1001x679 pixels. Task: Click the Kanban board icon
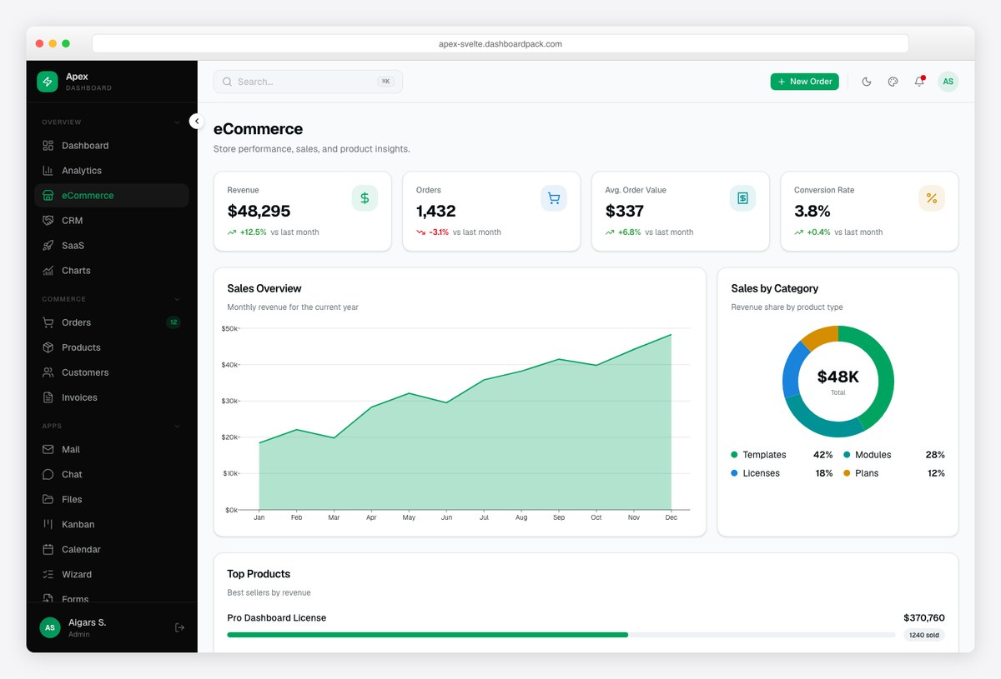tap(48, 524)
